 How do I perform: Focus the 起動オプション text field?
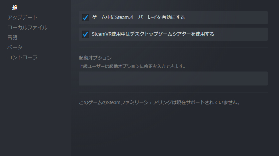point(173,78)
